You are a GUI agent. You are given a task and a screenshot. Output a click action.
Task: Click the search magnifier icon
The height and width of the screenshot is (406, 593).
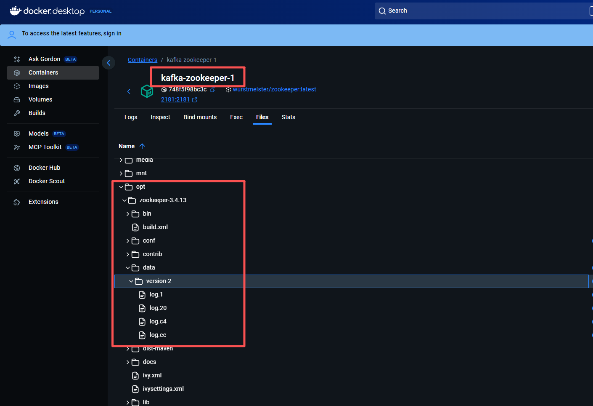382,11
